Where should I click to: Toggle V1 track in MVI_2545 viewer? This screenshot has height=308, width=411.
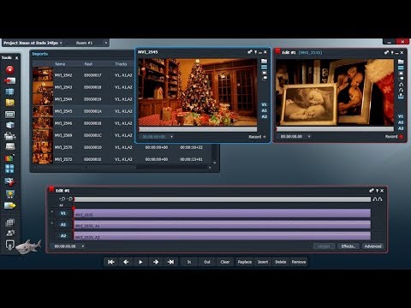pyautogui.click(x=264, y=104)
